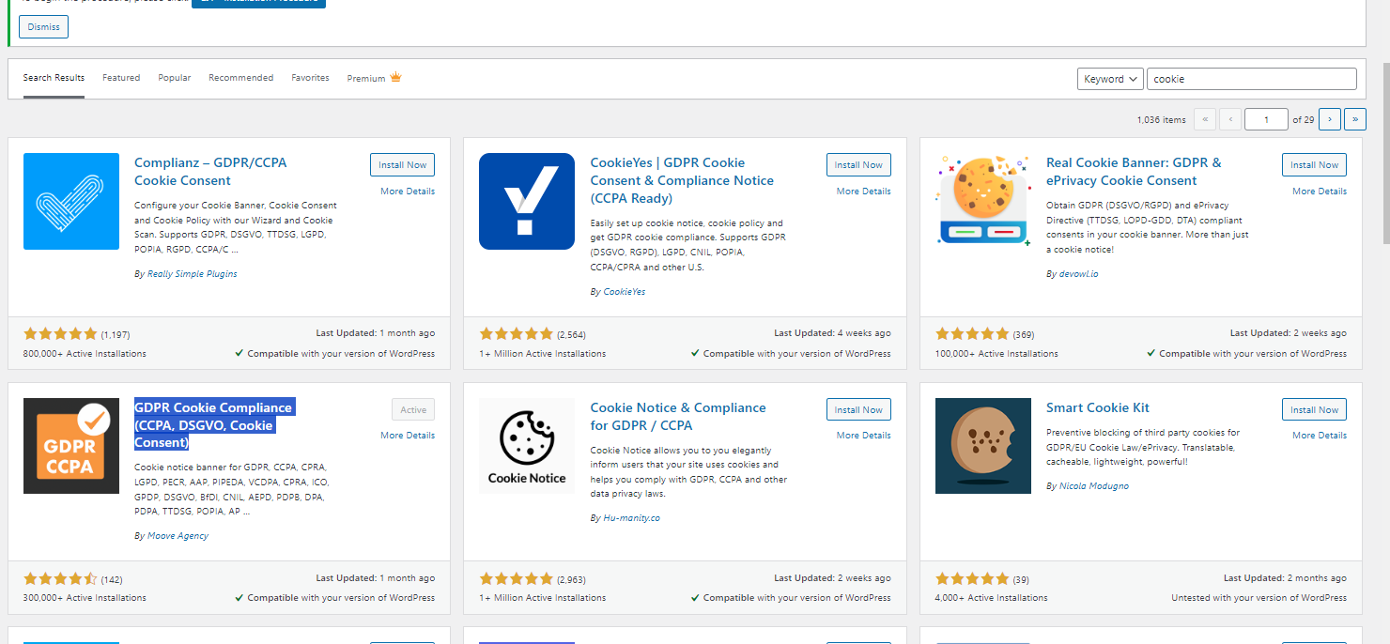Open the Complianz – GDPR/CCPA Cookie Consent title

point(210,172)
